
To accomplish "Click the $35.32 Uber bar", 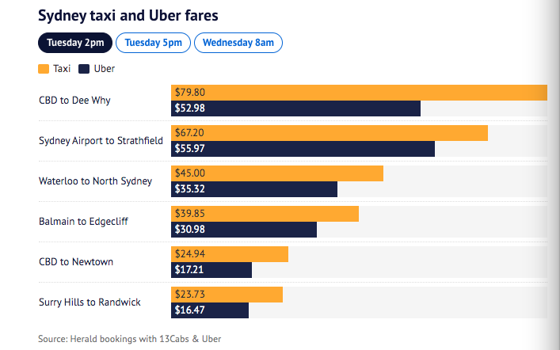I will point(254,189).
